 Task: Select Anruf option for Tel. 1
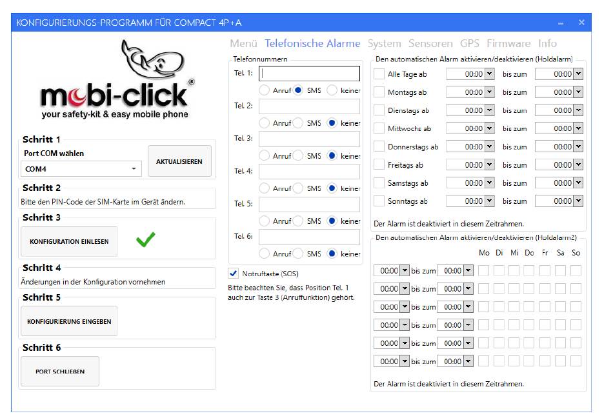(x=265, y=90)
